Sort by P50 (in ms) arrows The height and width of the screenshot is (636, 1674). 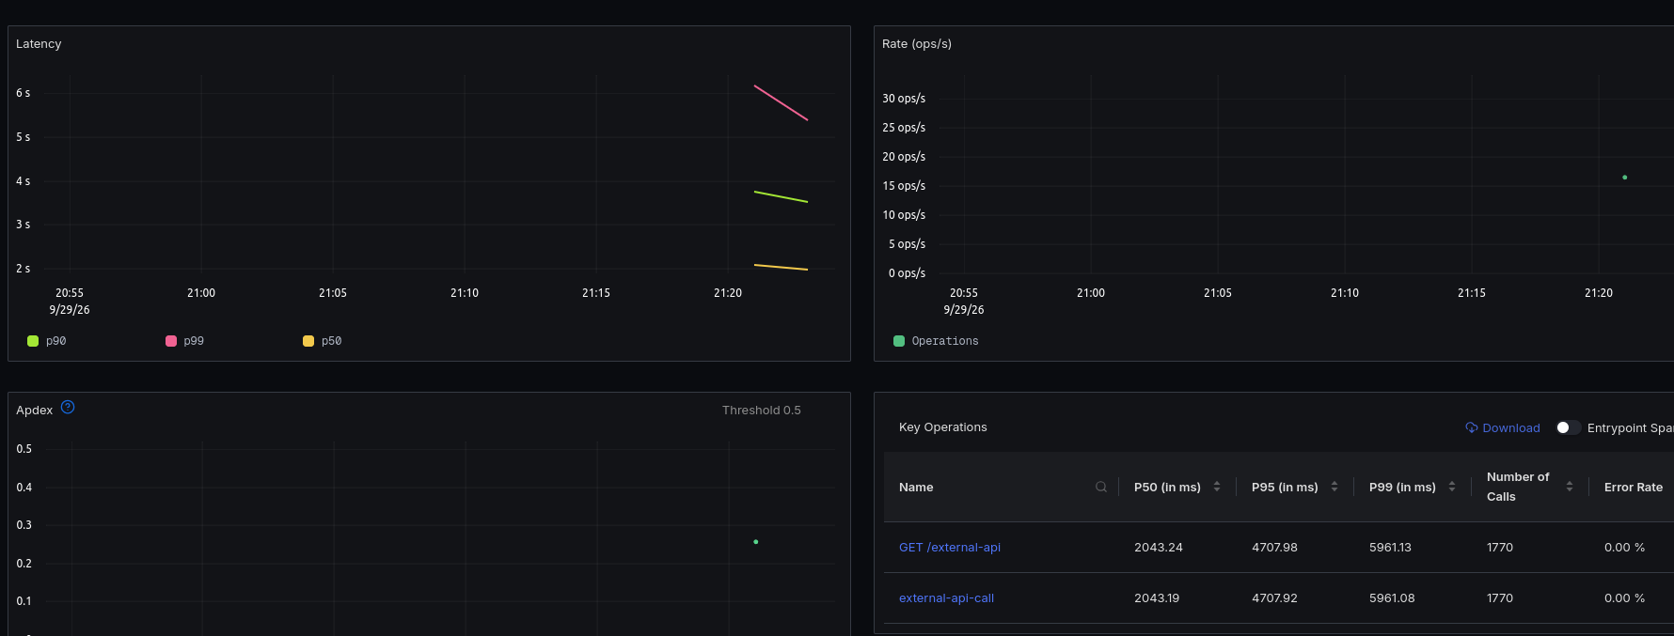pyautogui.click(x=1217, y=487)
